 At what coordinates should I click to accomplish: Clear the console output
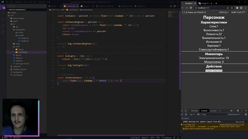tap(186, 115)
